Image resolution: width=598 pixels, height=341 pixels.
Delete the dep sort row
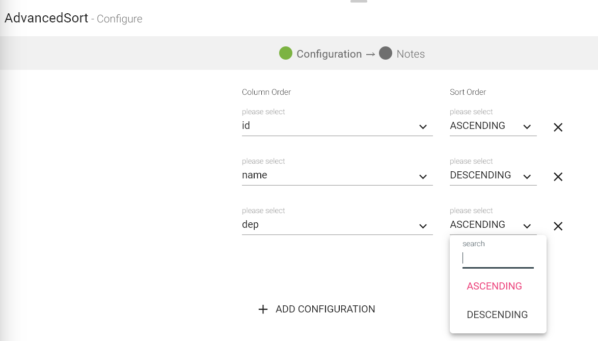tap(558, 226)
